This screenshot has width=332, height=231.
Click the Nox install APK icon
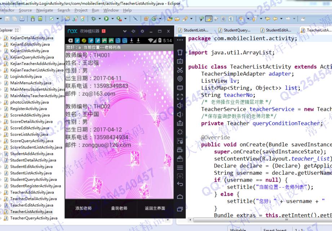(180, 123)
